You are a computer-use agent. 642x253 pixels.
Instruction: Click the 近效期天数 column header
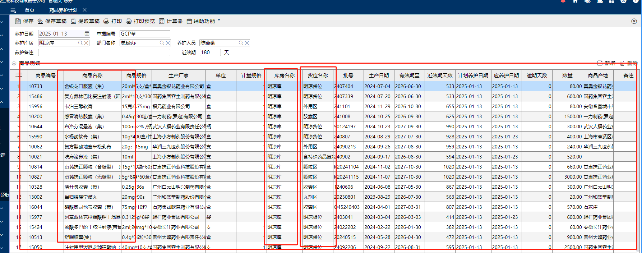[x=440, y=75]
